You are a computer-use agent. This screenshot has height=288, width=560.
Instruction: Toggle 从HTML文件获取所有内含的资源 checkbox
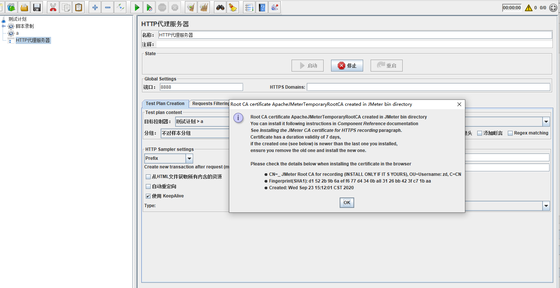coord(148,177)
